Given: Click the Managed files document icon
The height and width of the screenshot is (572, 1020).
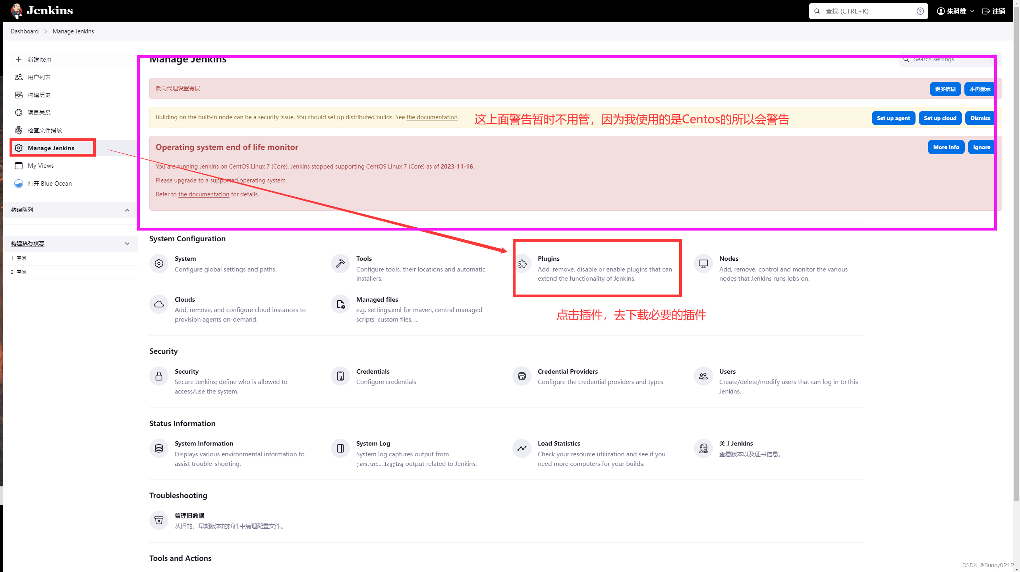Looking at the screenshot, I should [340, 304].
